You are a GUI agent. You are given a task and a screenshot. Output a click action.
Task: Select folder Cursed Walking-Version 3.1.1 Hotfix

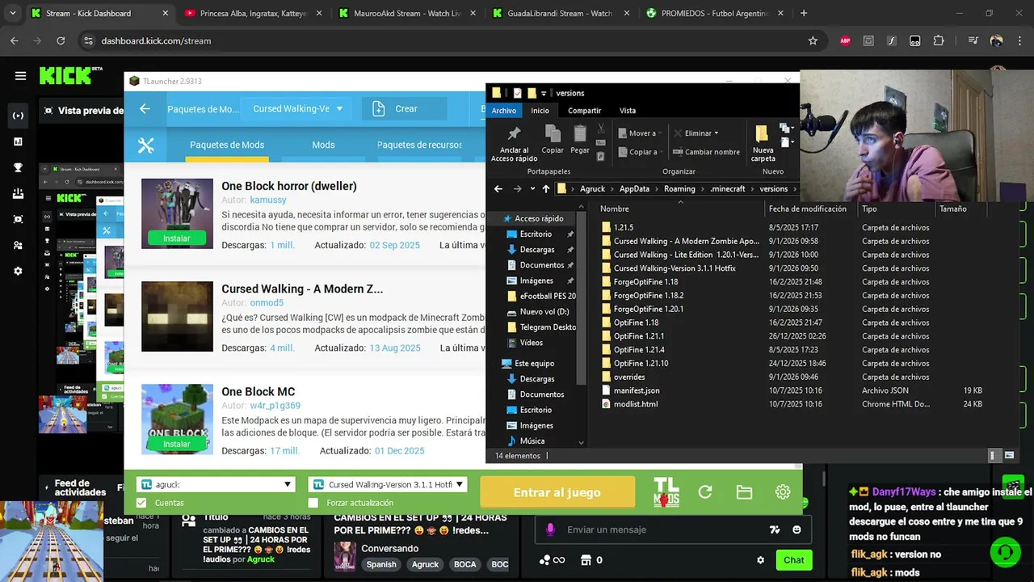tap(675, 268)
